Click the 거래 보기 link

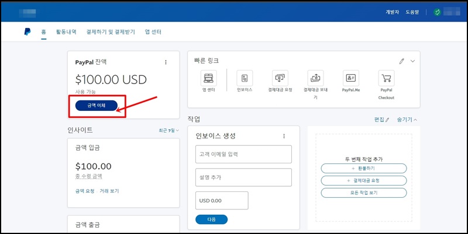[x=109, y=191]
